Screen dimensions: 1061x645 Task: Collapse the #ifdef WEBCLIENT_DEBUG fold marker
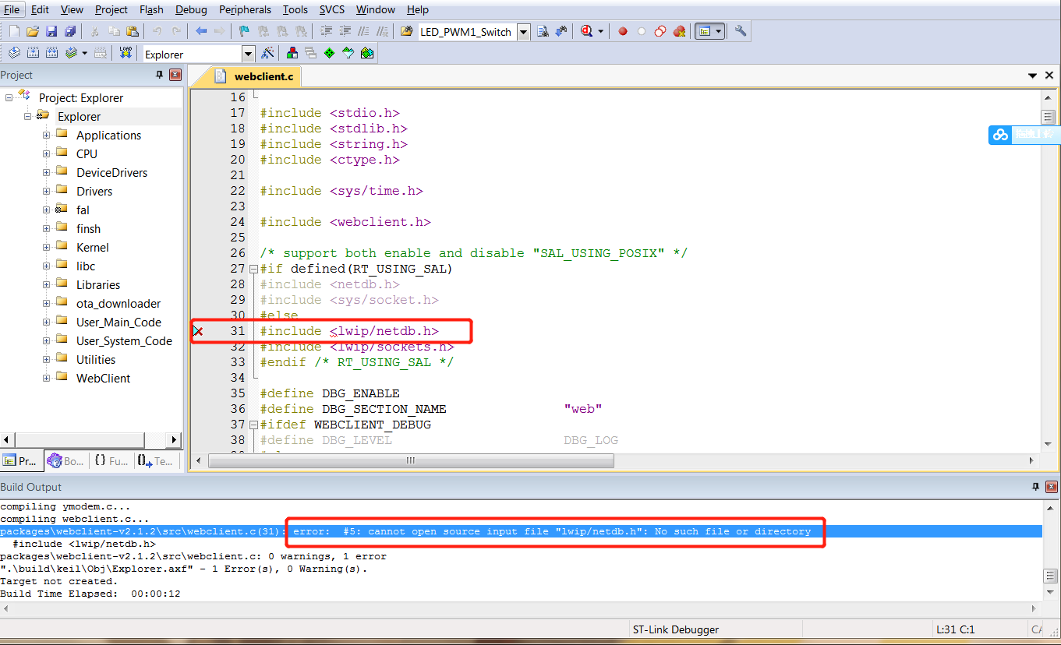(253, 425)
